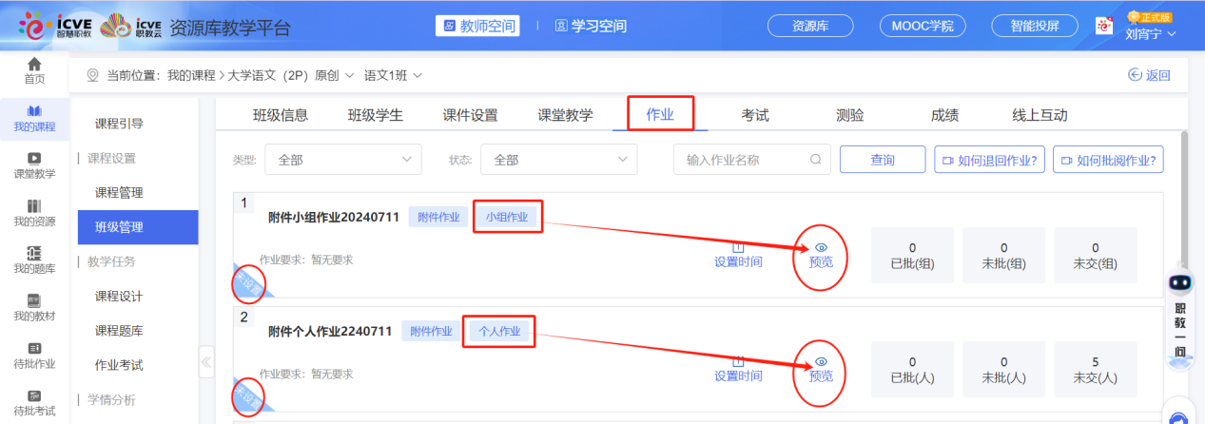Open the 语文1班 class dropdown
Viewport: 1205px width, 424px height.
pyautogui.click(x=393, y=75)
